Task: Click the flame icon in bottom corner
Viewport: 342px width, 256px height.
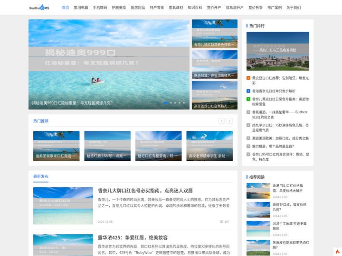Action: (338, 252)
